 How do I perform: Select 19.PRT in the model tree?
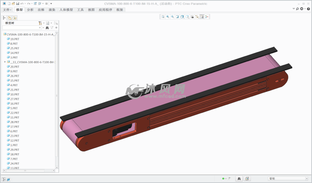tap(14, 39)
